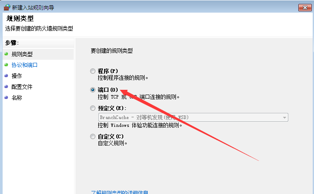Image resolution: width=314 pixels, height=194 pixels.
Task: Click the blue bullet beside 操作
Action: pyautogui.click(x=6, y=75)
